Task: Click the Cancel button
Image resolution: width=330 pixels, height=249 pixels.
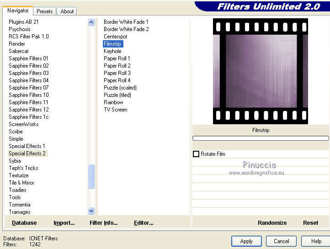Action: click(x=281, y=241)
